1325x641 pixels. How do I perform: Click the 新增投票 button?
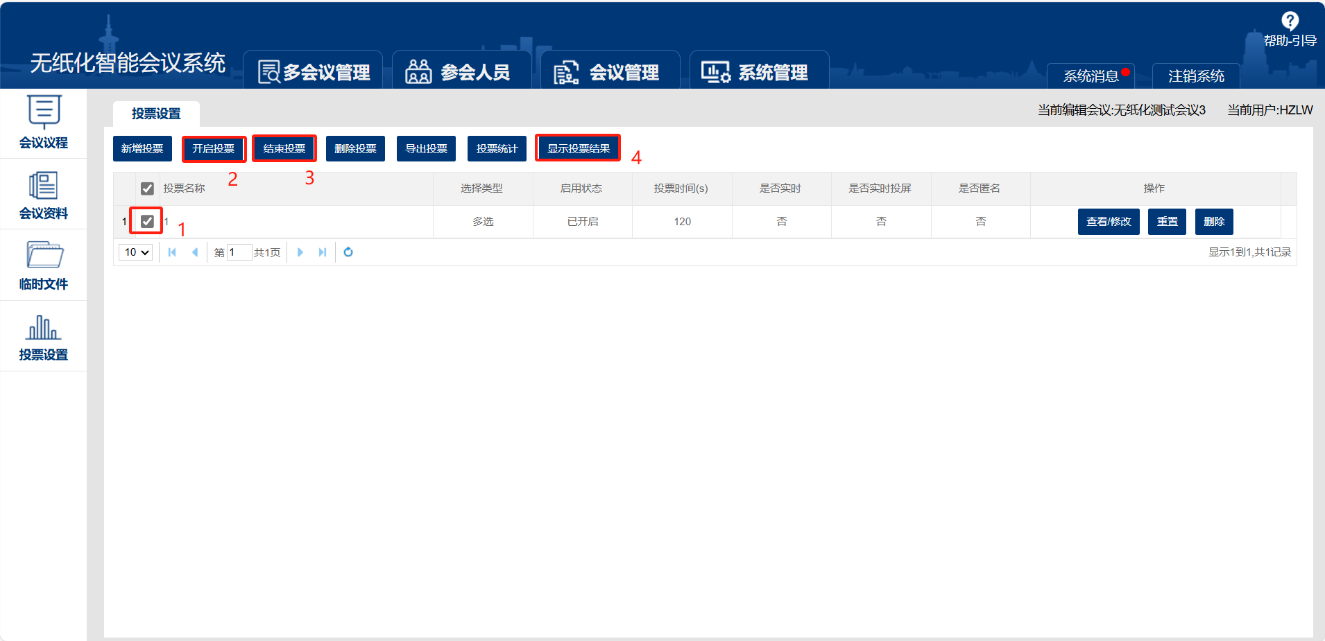tap(142, 148)
